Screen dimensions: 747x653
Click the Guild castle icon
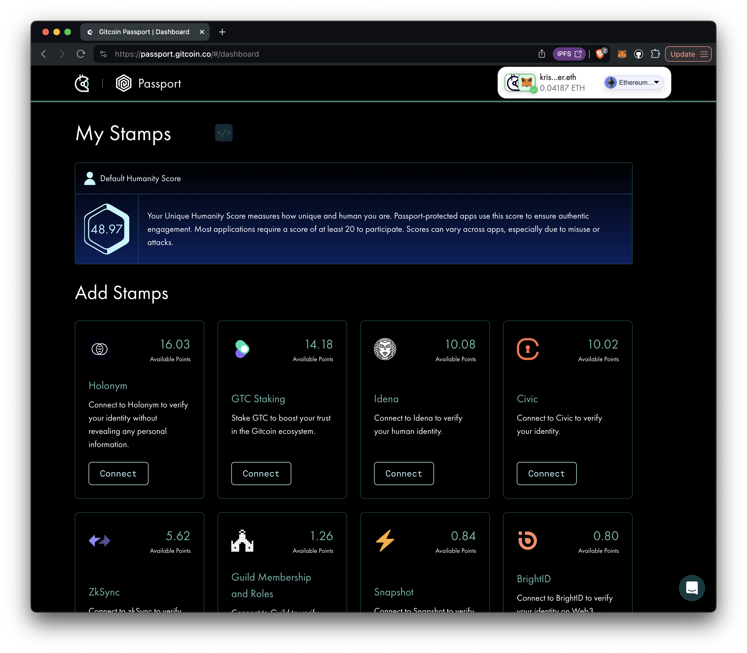pos(242,541)
